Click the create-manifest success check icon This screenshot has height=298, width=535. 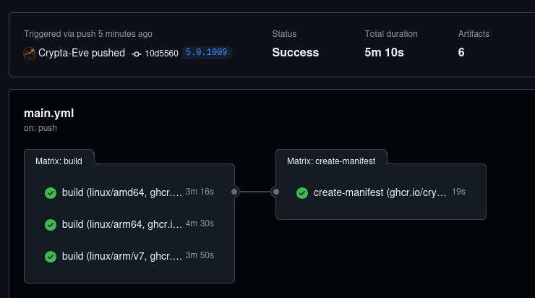[x=302, y=193]
